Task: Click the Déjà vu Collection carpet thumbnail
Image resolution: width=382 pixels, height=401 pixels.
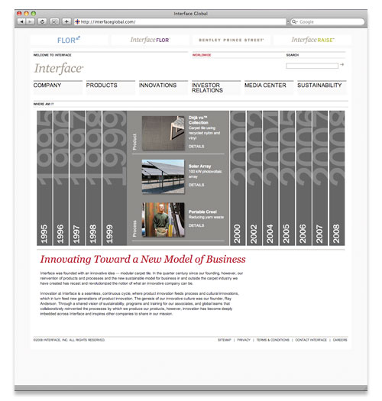Action: click(163, 133)
